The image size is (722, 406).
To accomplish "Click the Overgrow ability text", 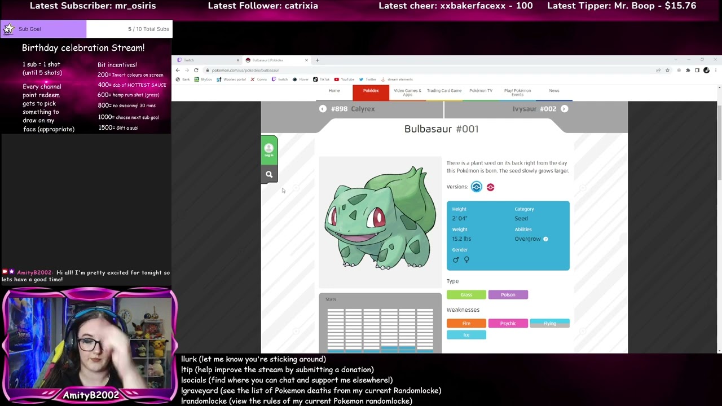I will coord(527,239).
